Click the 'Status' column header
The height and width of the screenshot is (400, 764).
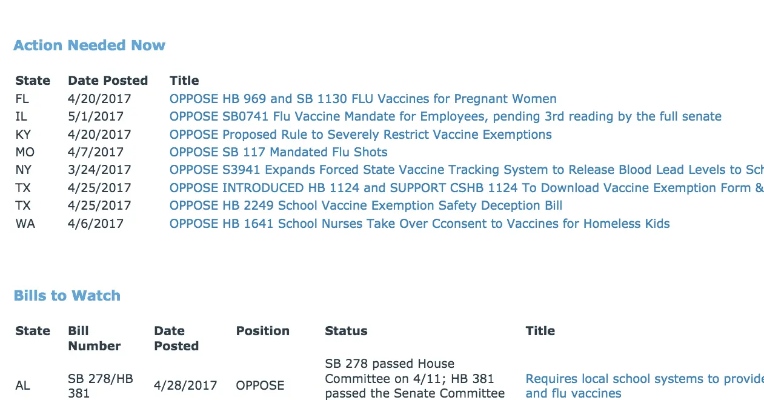coord(346,331)
